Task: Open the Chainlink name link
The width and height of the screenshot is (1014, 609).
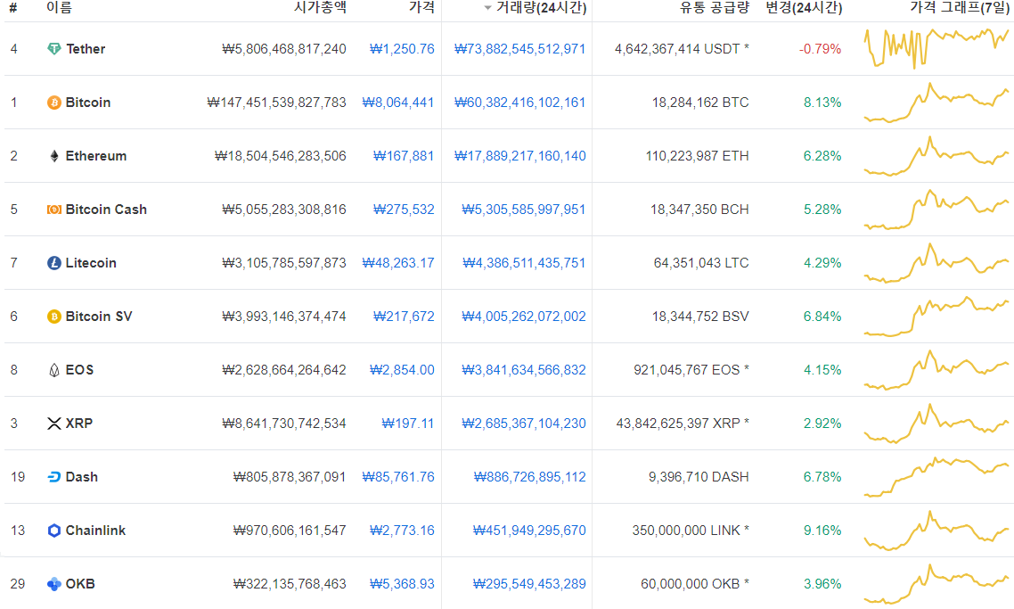Action: (95, 531)
